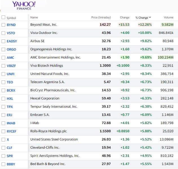This screenshot has width=178, height=169.
Task: Click the price 72.88
Action: tap(106, 123)
